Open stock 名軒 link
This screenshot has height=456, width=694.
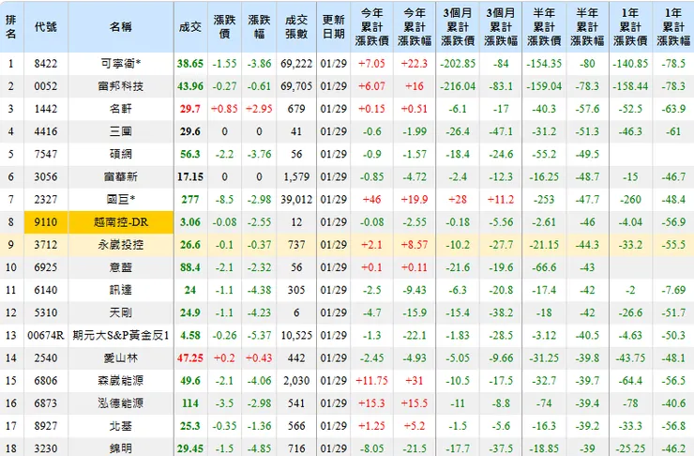click(120, 109)
